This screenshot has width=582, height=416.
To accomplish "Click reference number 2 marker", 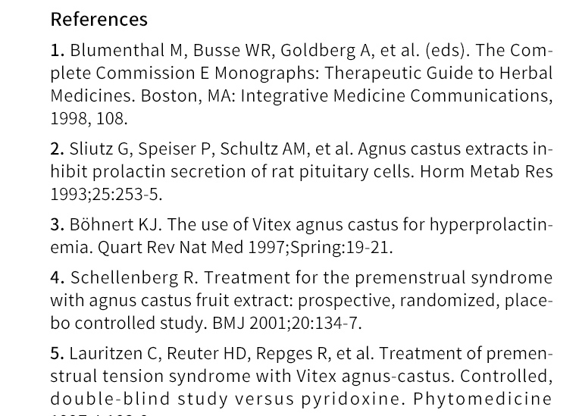I will click(x=57, y=149).
